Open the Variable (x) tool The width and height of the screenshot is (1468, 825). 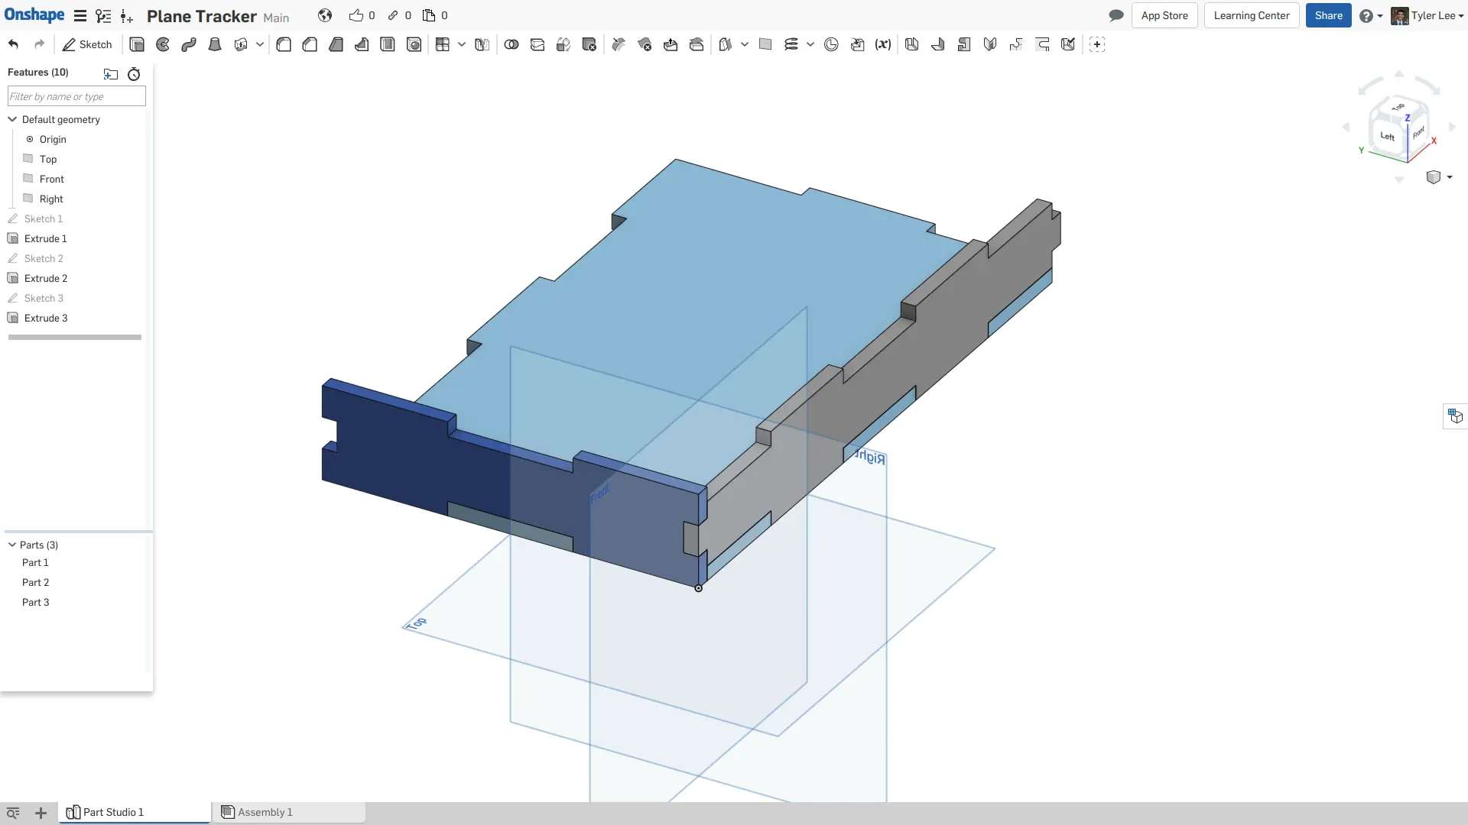point(883,44)
